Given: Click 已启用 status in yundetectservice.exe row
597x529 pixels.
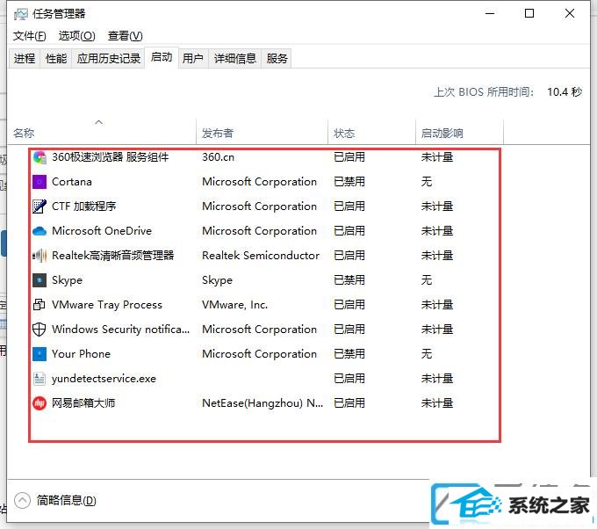Looking at the screenshot, I should coord(349,379).
